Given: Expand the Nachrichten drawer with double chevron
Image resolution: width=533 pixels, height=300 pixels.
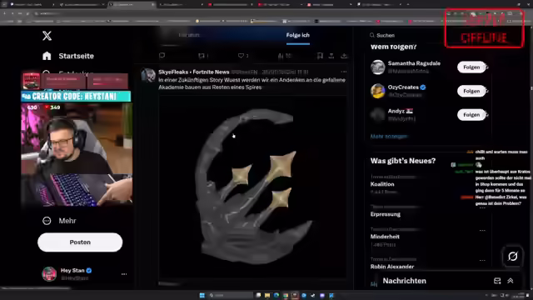Looking at the screenshot, I should pyautogui.click(x=511, y=281).
